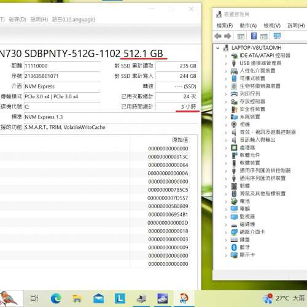307x307 pixels.
Task: Click the firmware field showing 11110000
Action: (62, 66)
